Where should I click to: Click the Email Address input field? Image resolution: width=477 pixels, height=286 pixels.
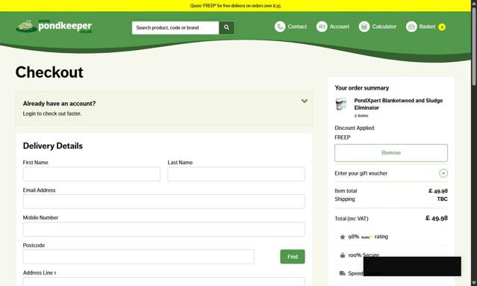tap(164, 202)
